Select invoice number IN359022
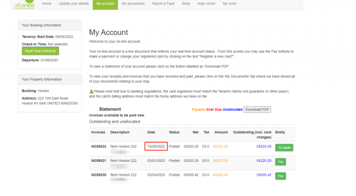The width and height of the screenshot is (356, 196). coord(99,147)
